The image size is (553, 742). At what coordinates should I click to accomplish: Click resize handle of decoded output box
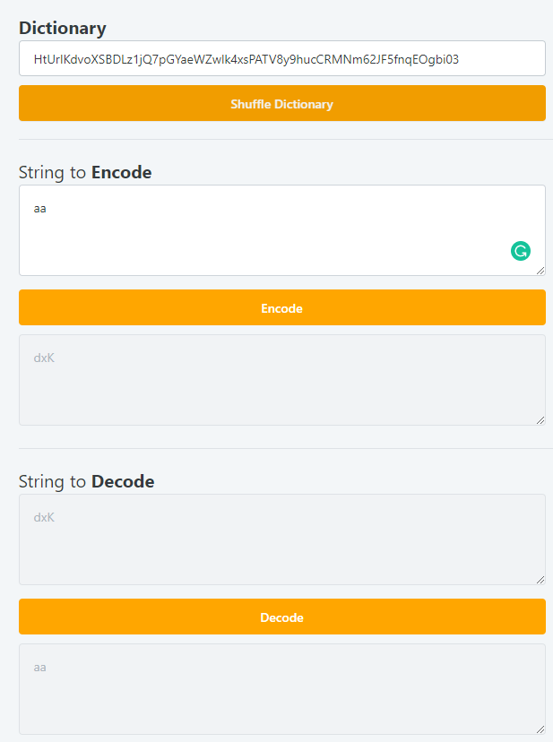point(540,729)
